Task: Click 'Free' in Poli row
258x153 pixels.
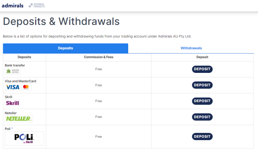Action: (98, 137)
